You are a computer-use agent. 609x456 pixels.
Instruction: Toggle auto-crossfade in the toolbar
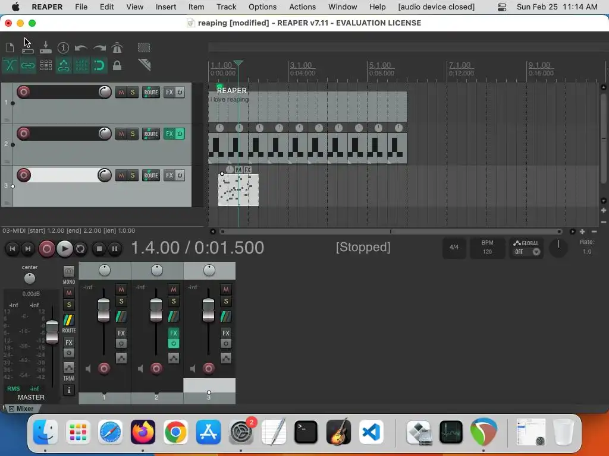click(10, 65)
